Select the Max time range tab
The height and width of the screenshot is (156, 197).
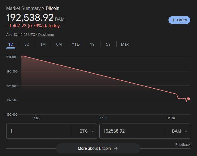tap(125, 44)
